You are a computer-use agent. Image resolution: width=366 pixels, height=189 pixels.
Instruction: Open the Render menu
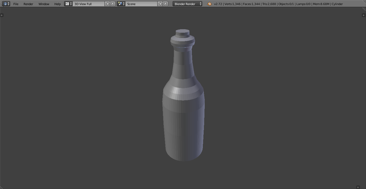[x=28, y=4]
